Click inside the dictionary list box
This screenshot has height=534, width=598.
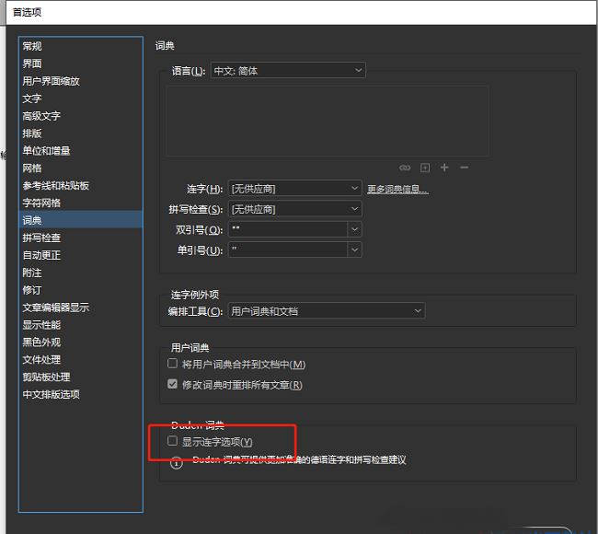pos(328,121)
